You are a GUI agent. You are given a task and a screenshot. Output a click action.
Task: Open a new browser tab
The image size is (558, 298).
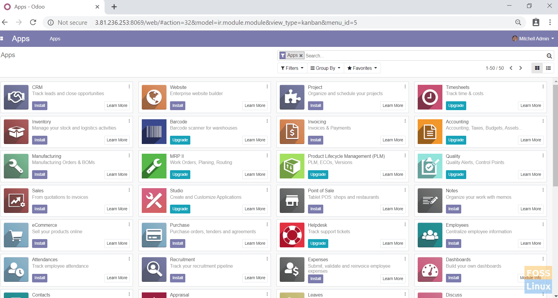114,7
